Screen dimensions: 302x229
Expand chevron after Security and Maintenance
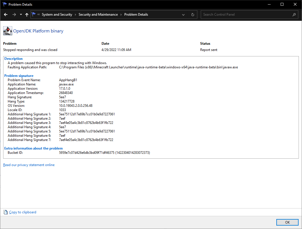121,15
